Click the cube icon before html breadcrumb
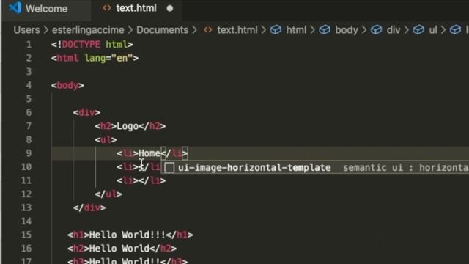Screen dimensions: 469x264 point(276,30)
